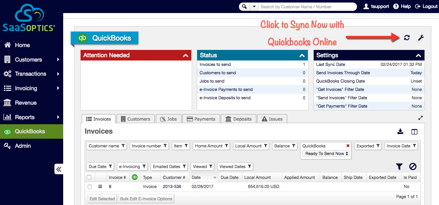
Task: Open the Item filter
Action: (x=181, y=146)
